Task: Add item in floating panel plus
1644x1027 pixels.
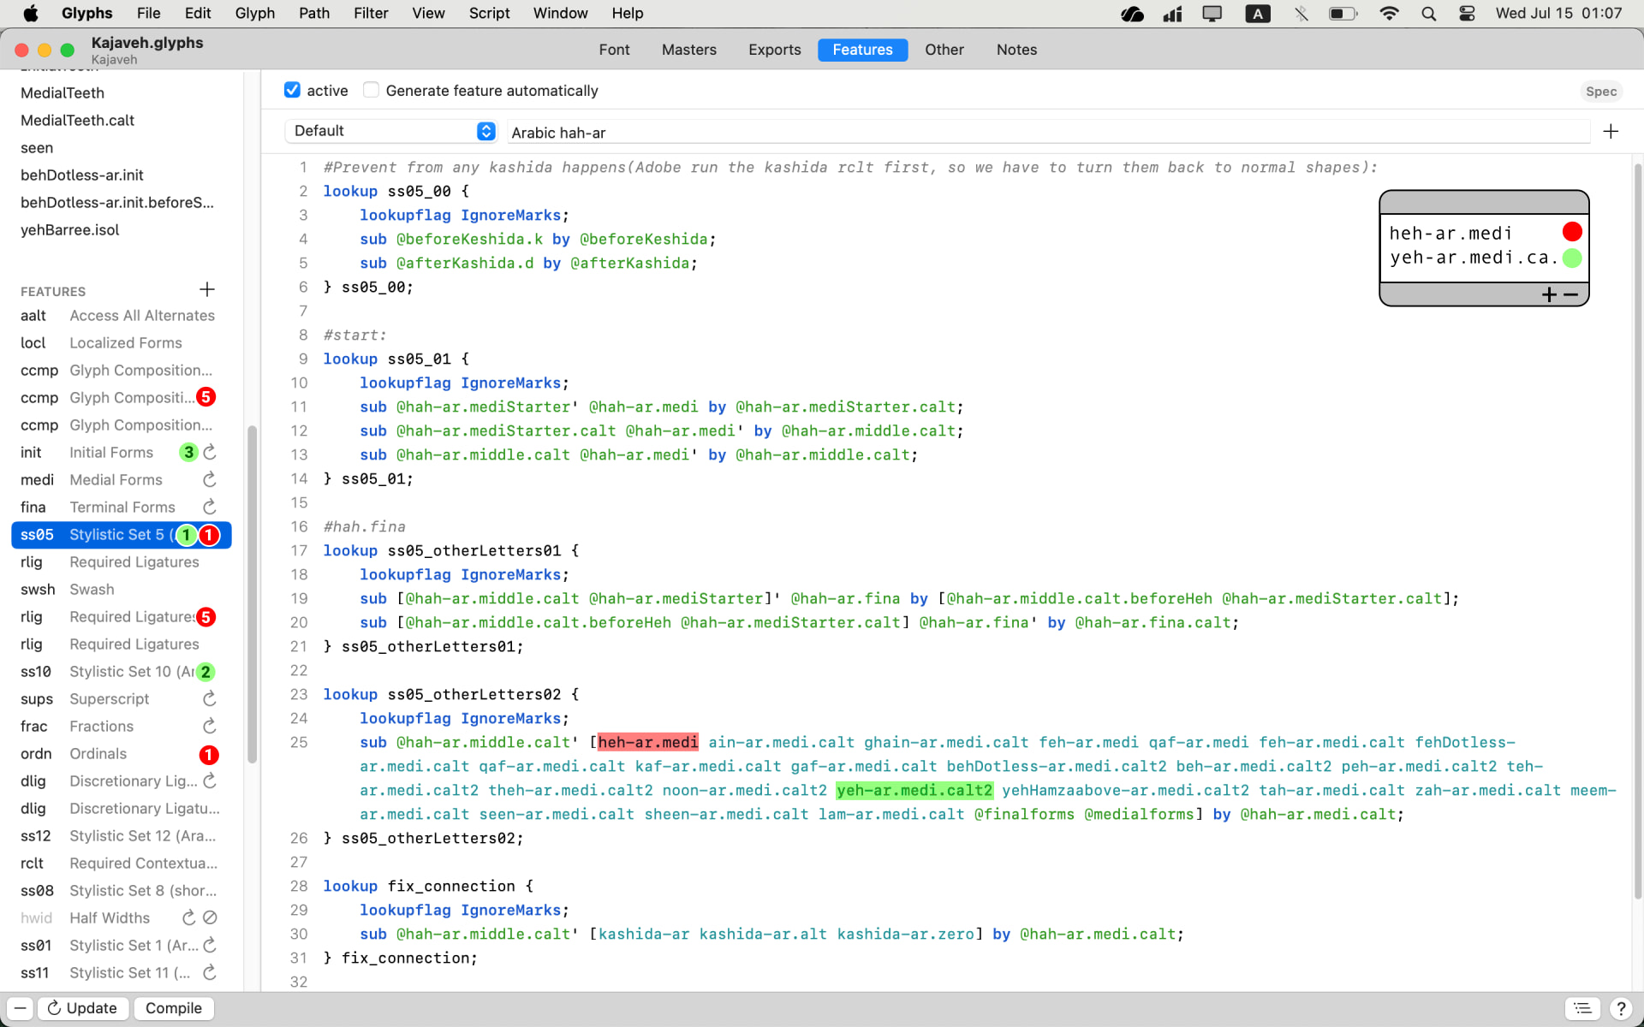Action: pos(1549,294)
